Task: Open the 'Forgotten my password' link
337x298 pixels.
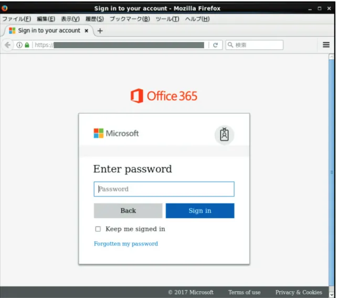Action: pyautogui.click(x=126, y=244)
